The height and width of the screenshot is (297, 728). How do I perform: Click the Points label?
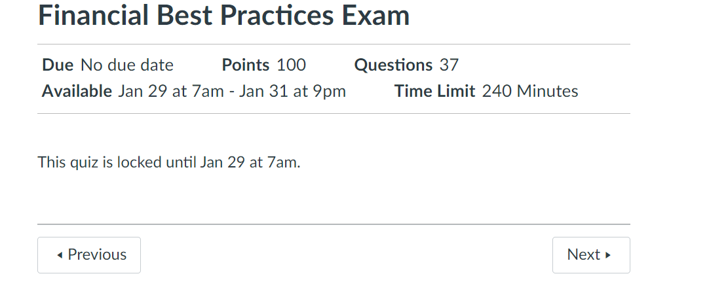point(246,65)
